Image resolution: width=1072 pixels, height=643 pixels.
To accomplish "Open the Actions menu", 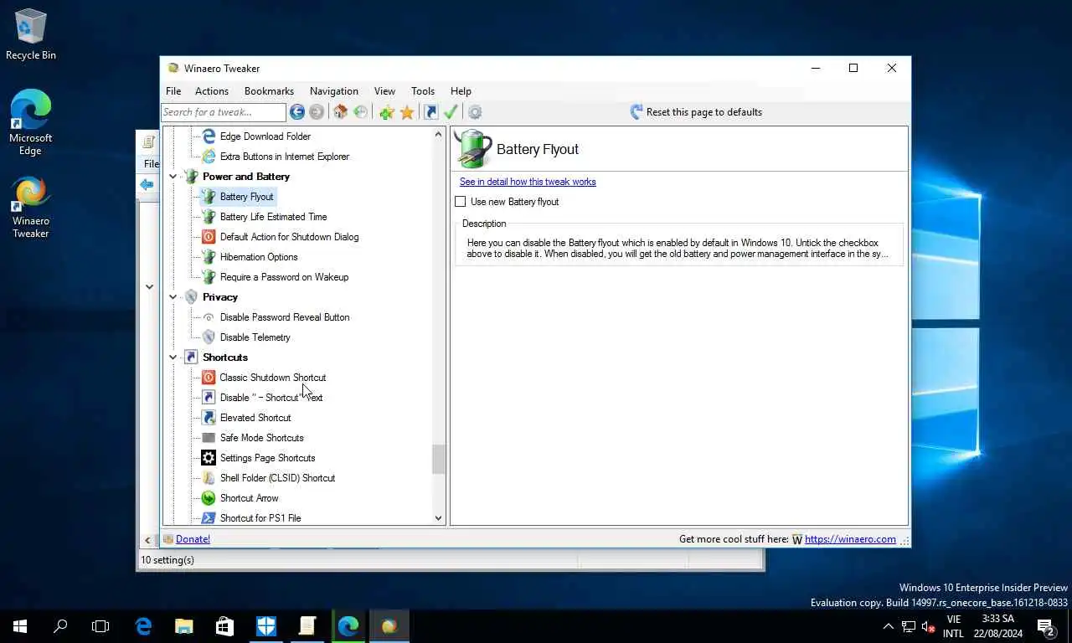I will tap(212, 91).
